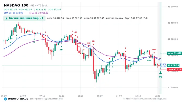The height and width of the screenshot is (102, 182).
Task: Click the 13:00 time axis label
Action: coord(80,96)
